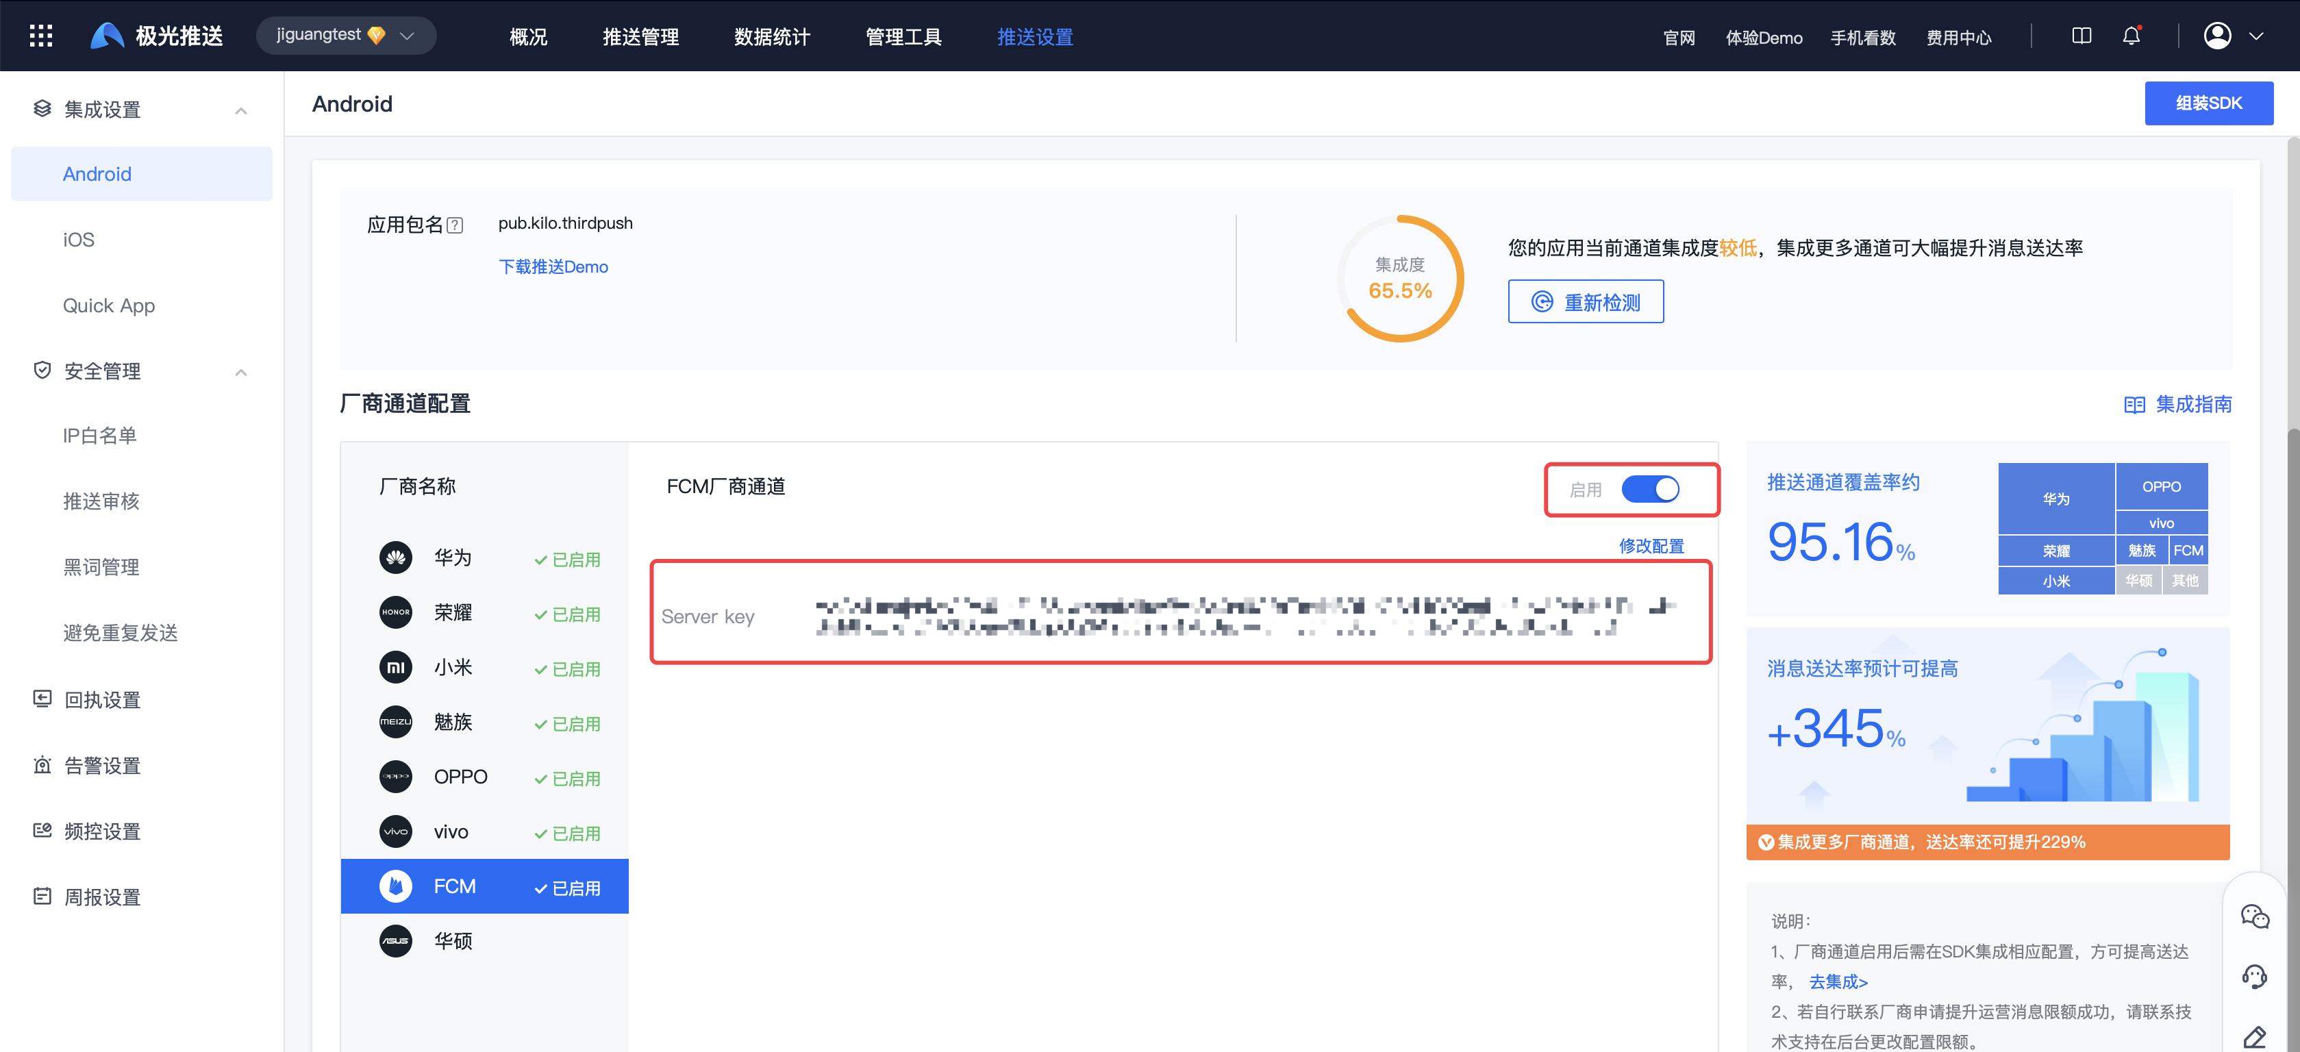Image resolution: width=2300 pixels, height=1052 pixels.
Task: Click the HONOR vendor logo icon
Action: point(395,612)
